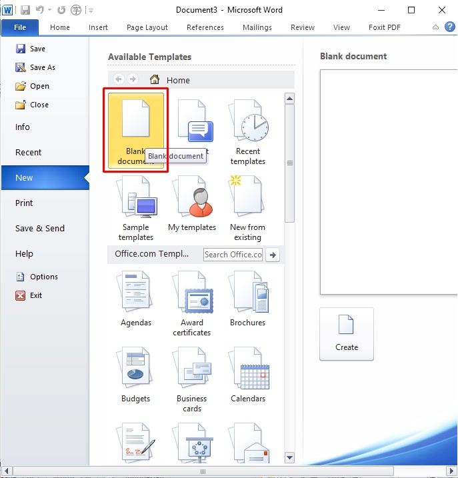
Task: Open the Mailings tab
Action: [x=257, y=27]
